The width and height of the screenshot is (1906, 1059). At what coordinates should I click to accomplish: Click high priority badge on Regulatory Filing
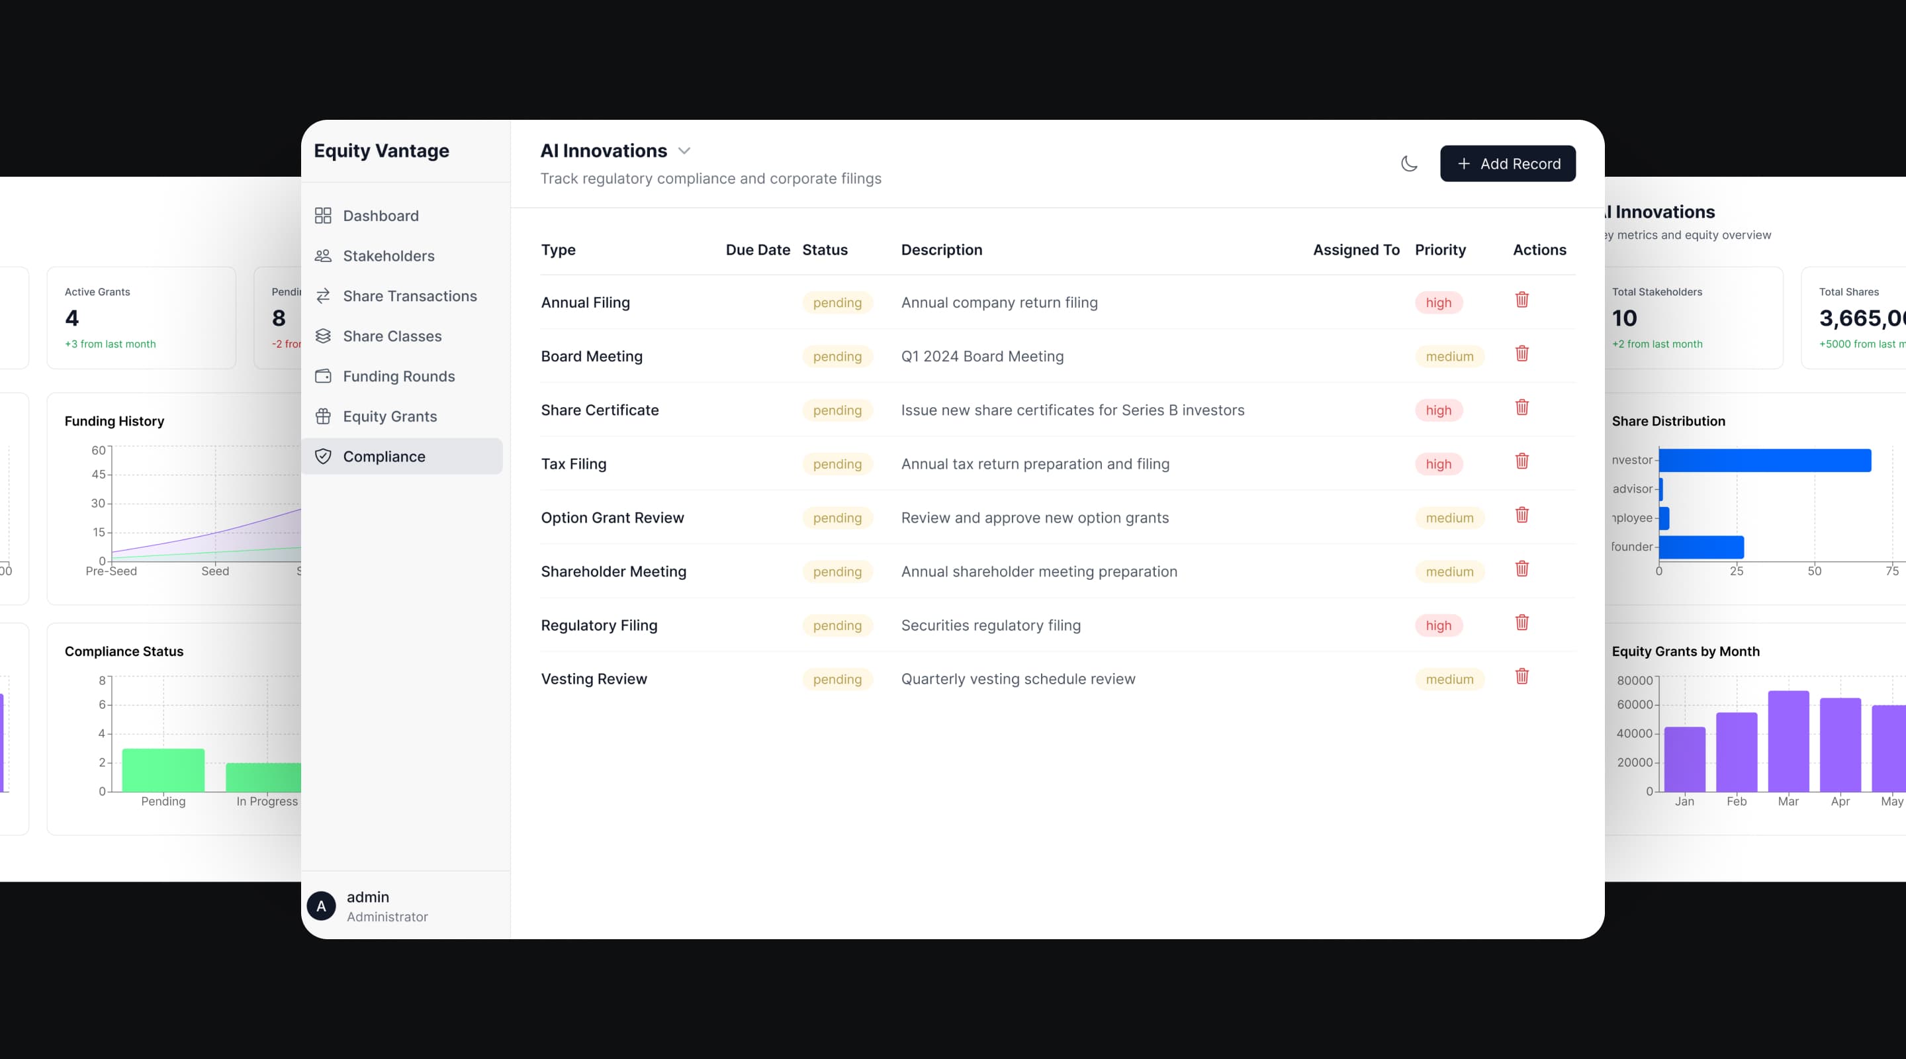pyautogui.click(x=1437, y=625)
